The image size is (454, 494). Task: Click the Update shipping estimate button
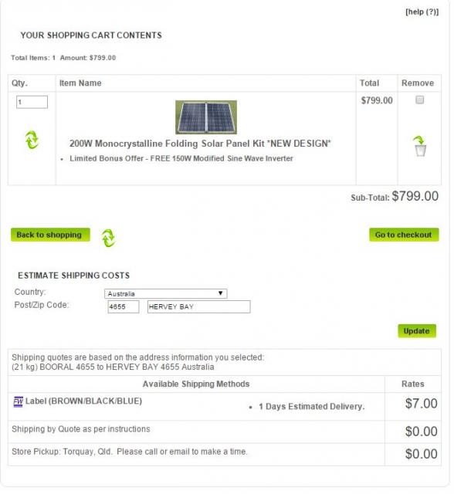point(416,331)
